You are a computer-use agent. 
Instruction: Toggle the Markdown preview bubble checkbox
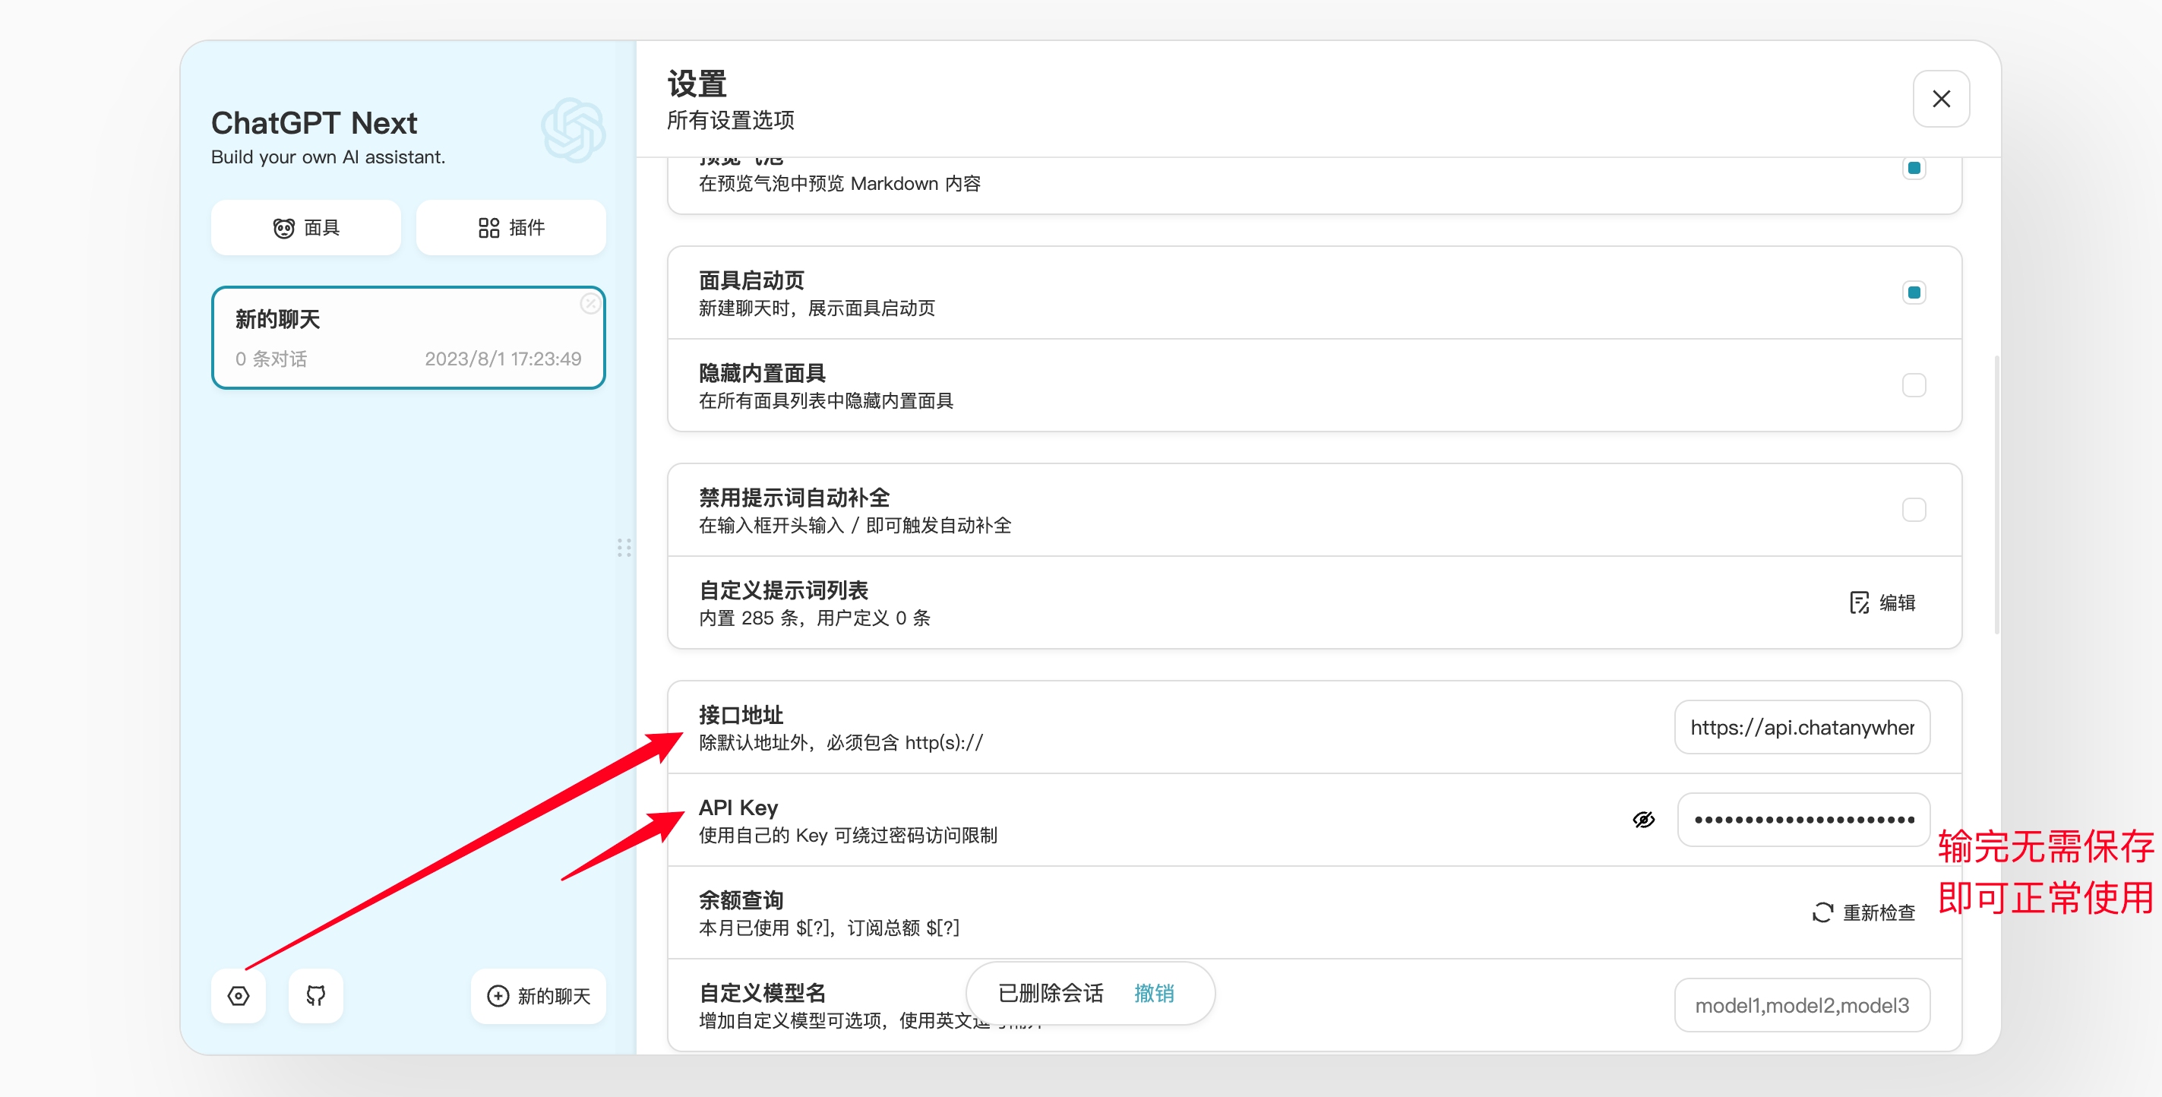[1914, 168]
